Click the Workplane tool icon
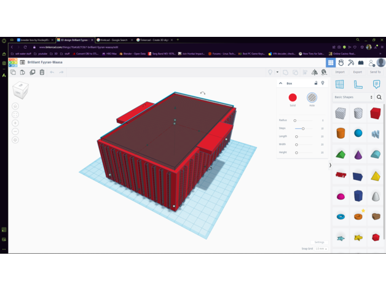The width and height of the screenshot is (386, 290). (340, 84)
